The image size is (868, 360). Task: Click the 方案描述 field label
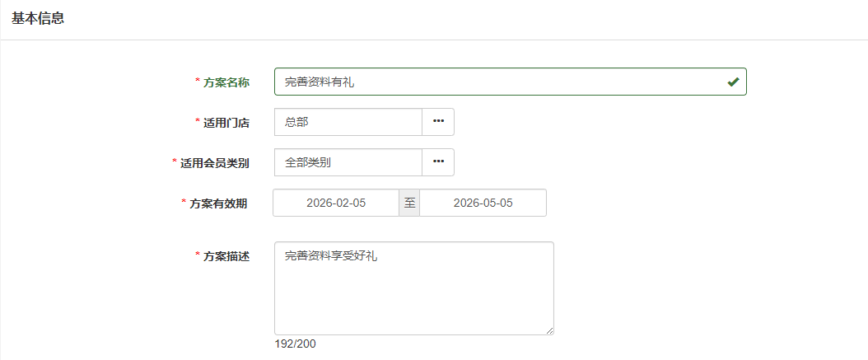tap(226, 256)
